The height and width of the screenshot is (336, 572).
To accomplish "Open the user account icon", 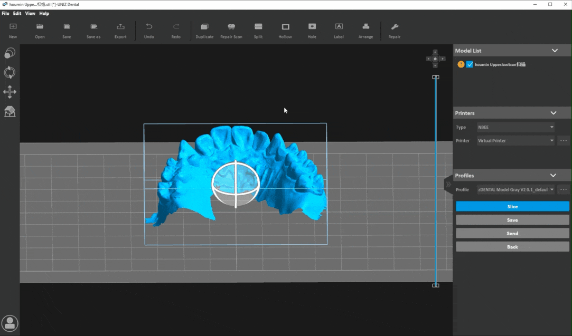I will [x=10, y=323].
